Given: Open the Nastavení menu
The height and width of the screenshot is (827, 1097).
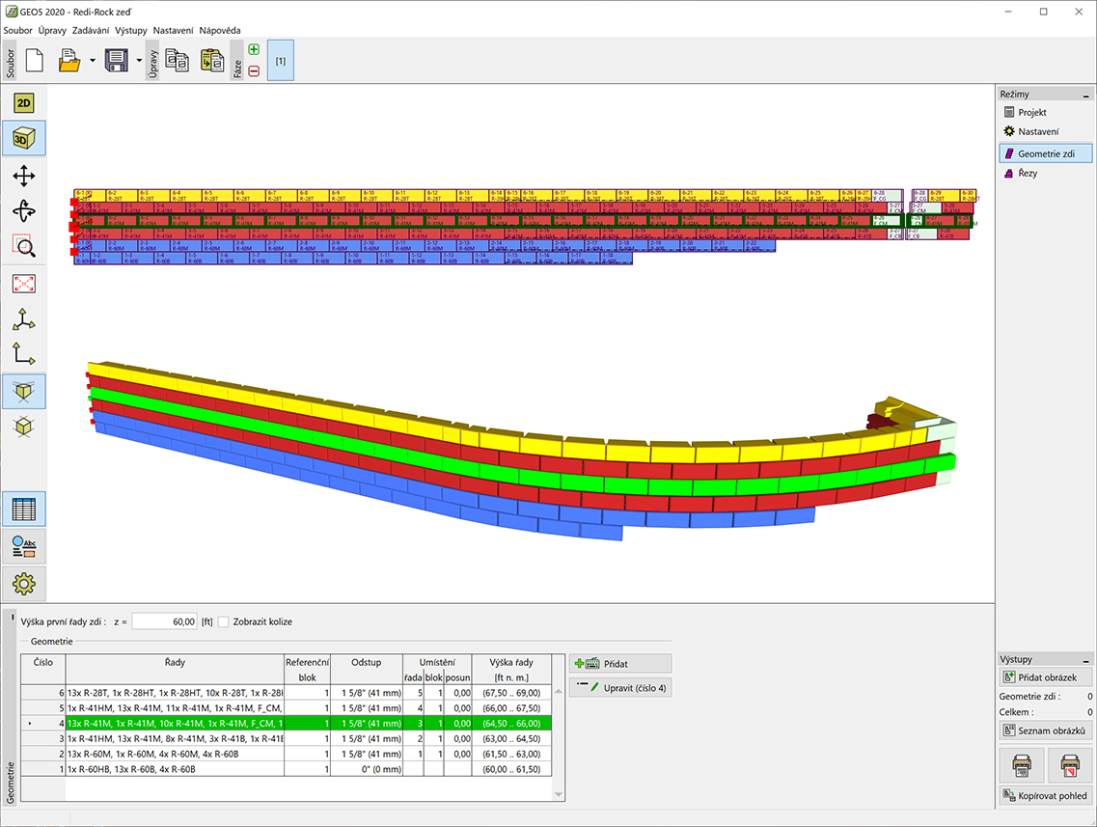Looking at the screenshot, I should [x=174, y=30].
